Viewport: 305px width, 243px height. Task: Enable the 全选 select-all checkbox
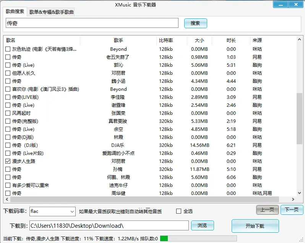[178, 211]
